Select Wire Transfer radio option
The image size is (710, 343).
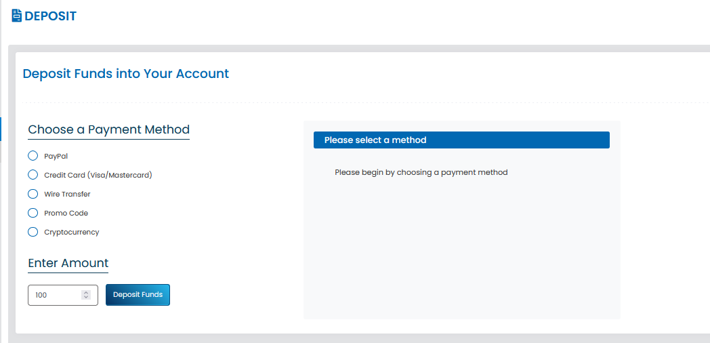coord(33,194)
